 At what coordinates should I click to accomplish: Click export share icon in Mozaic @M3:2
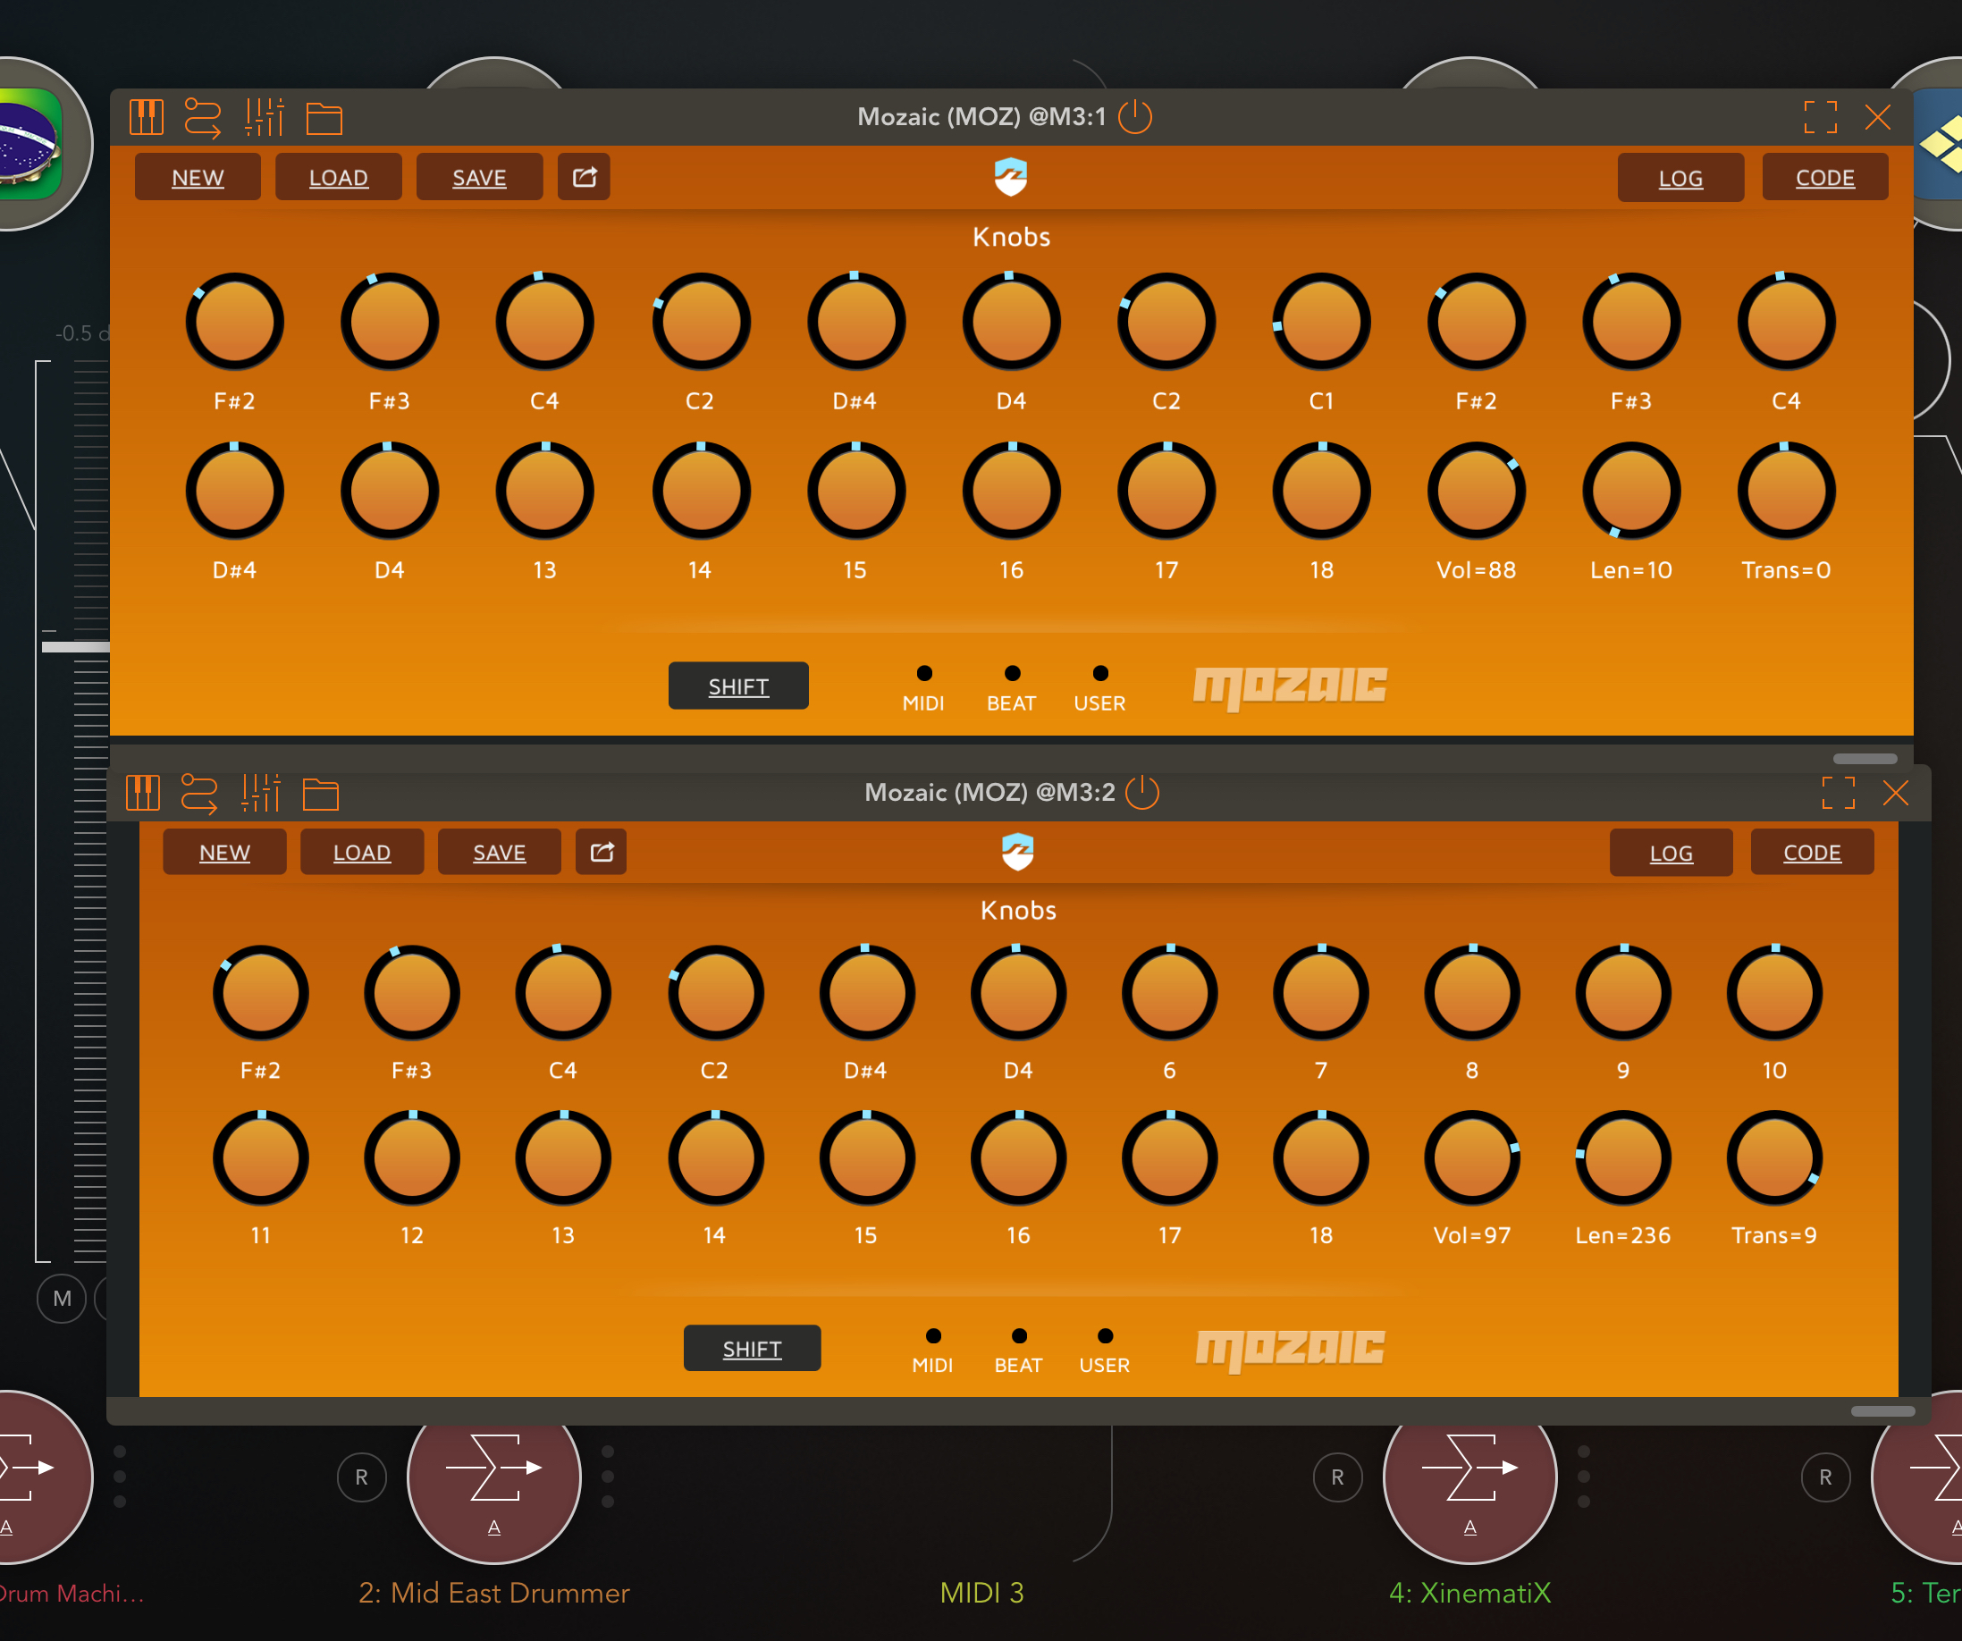click(x=601, y=852)
